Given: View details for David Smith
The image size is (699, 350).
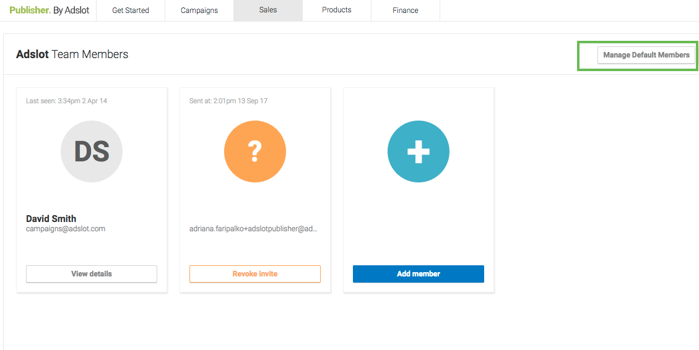Looking at the screenshot, I should (92, 274).
